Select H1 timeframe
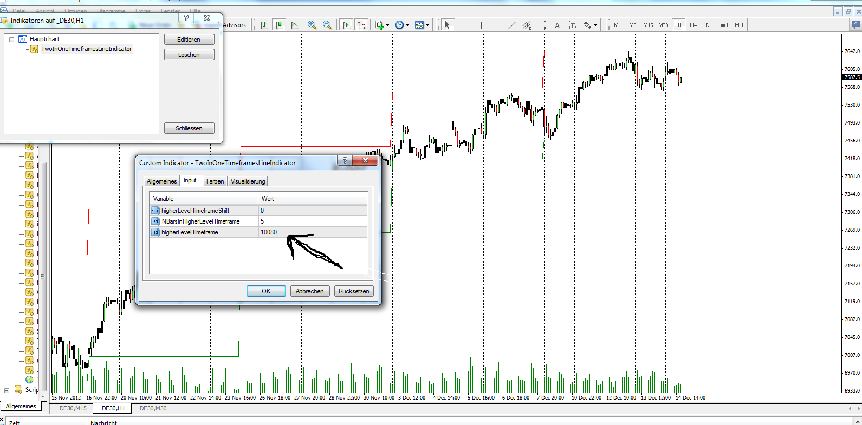862x425 pixels. click(x=678, y=25)
